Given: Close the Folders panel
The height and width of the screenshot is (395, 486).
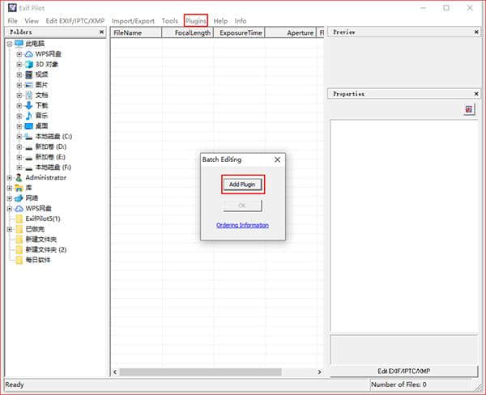Looking at the screenshot, I should tap(101, 32).
